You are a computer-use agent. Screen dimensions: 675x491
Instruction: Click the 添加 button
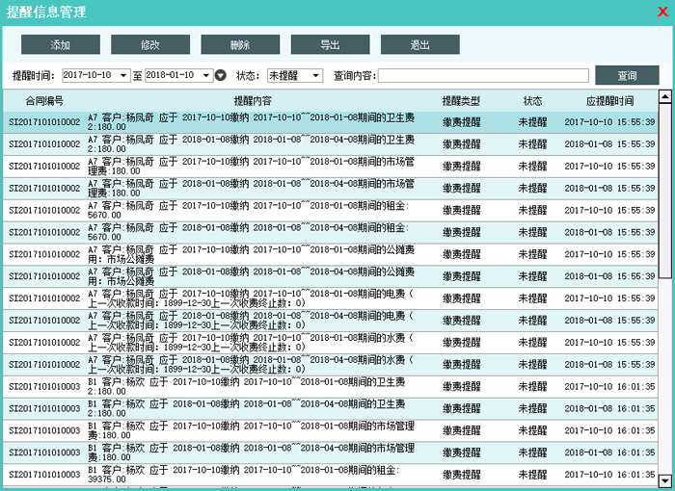click(61, 45)
